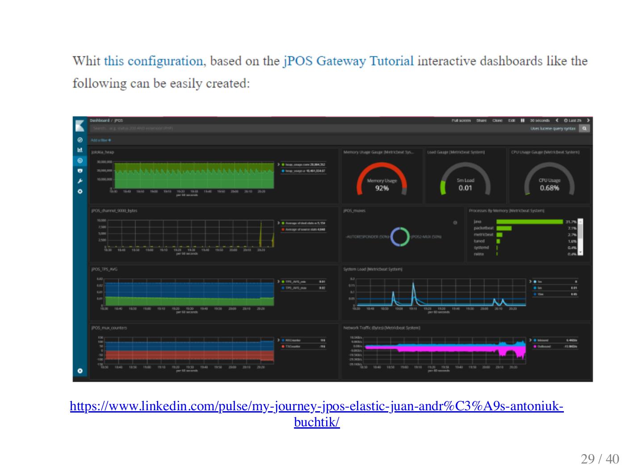The image size is (634, 476).
Task: Open Timelion via the shield-shaped sidebar icon
Action: 80,171
